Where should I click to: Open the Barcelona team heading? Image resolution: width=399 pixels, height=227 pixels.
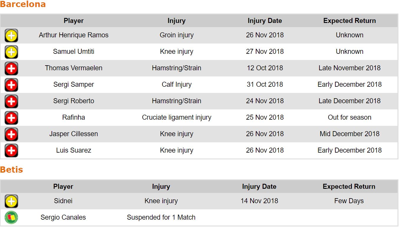[23, 4]
